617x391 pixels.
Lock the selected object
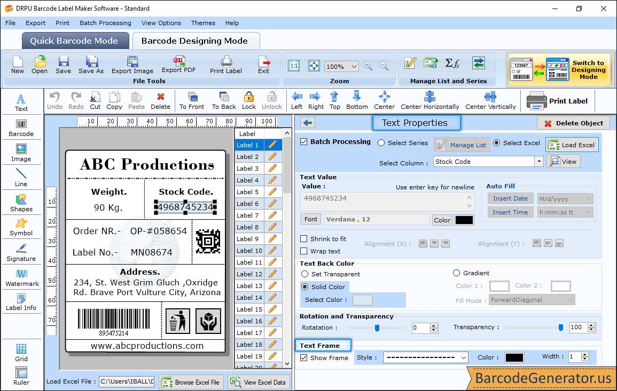(248, 100)
